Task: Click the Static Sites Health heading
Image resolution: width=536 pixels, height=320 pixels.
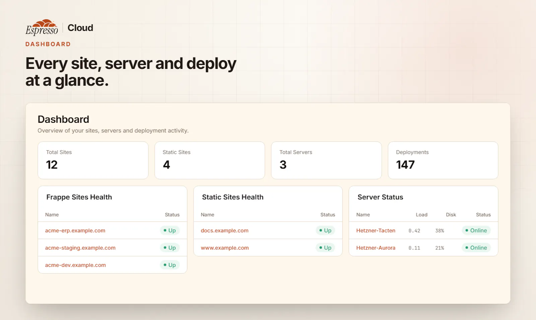Action: point(232,197)
